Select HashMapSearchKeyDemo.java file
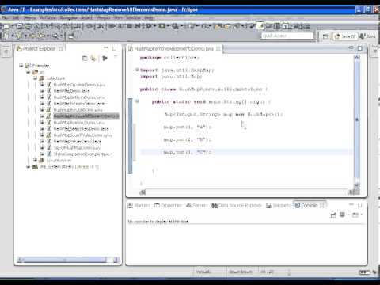The image size is (380, 285). [x=81, y=129]
